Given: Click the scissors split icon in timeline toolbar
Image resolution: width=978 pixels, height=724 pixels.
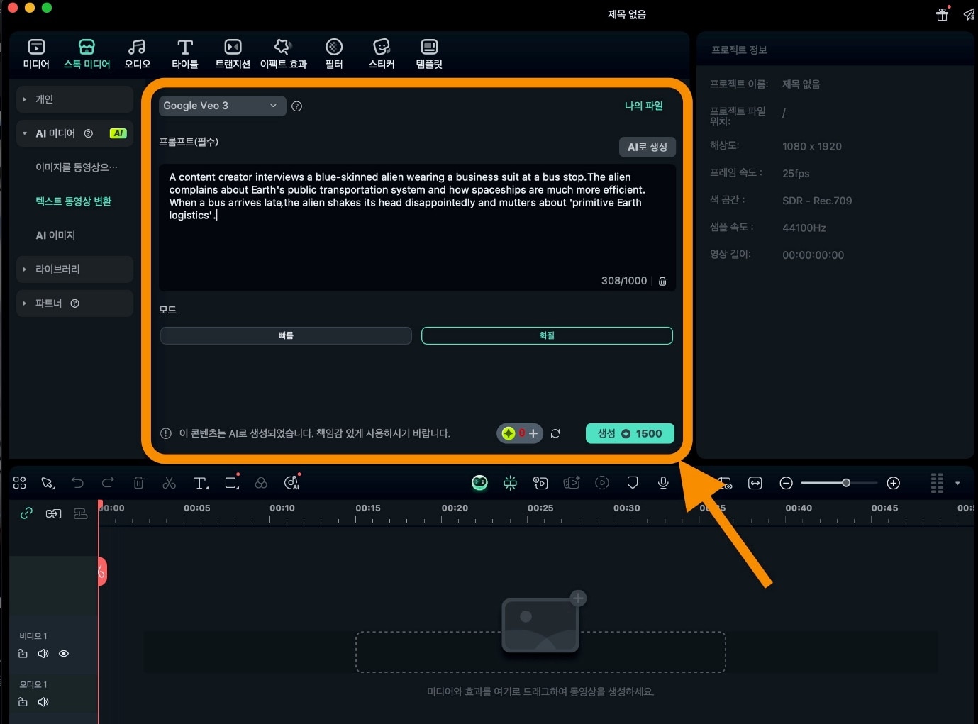Looking at the screenshot, I should click(169, 483).
